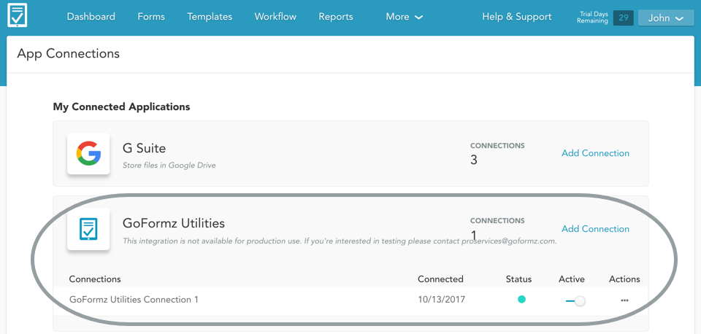
Task: Open the Reports page
Action: coord(336,17)
